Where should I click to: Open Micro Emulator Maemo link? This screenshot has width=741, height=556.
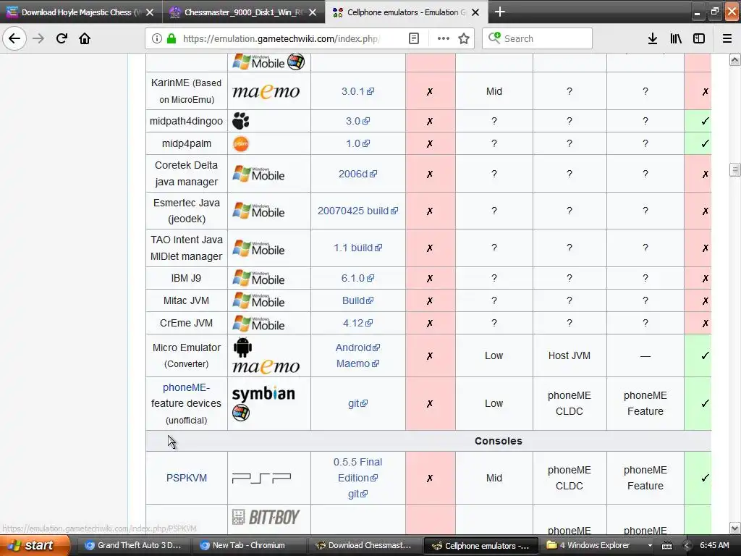(x=357, y=363)
